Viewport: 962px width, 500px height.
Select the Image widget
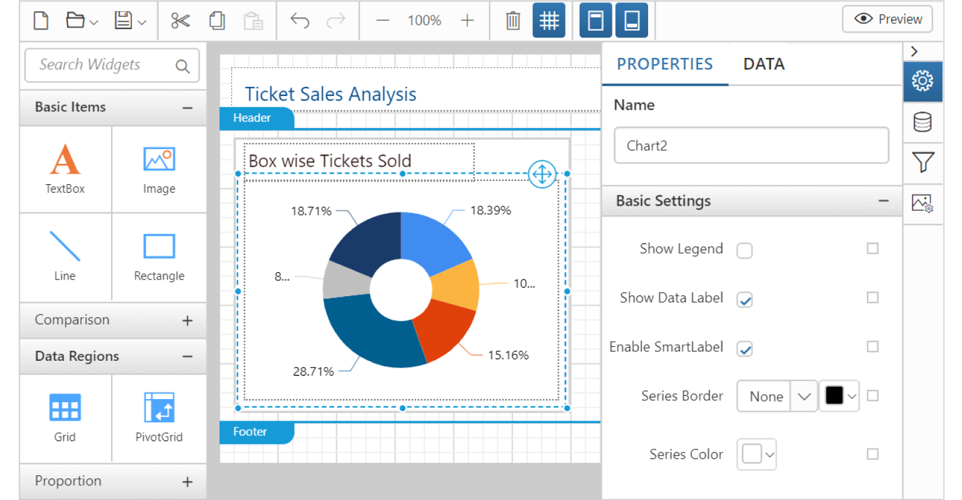click(158, 169)
